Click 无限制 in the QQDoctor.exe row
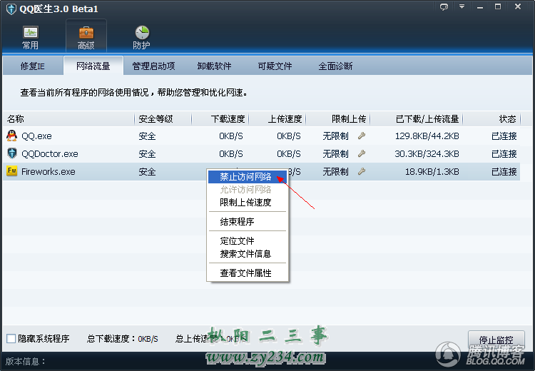 click(336, 154)
